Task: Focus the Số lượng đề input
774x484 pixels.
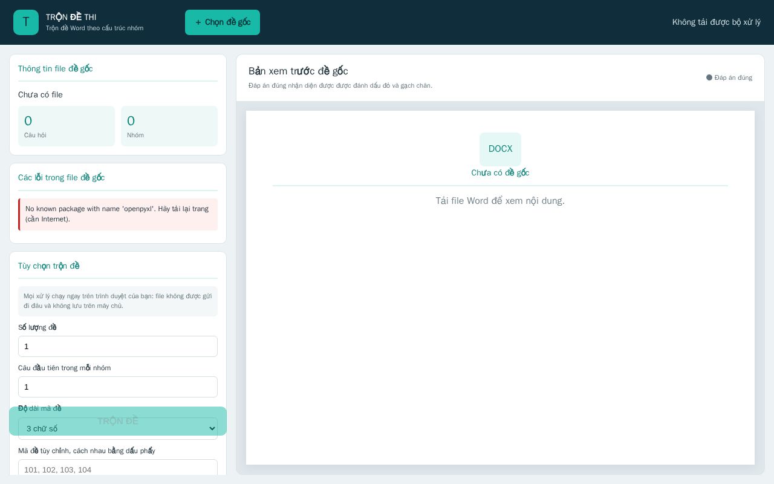Action: (118, 346)
